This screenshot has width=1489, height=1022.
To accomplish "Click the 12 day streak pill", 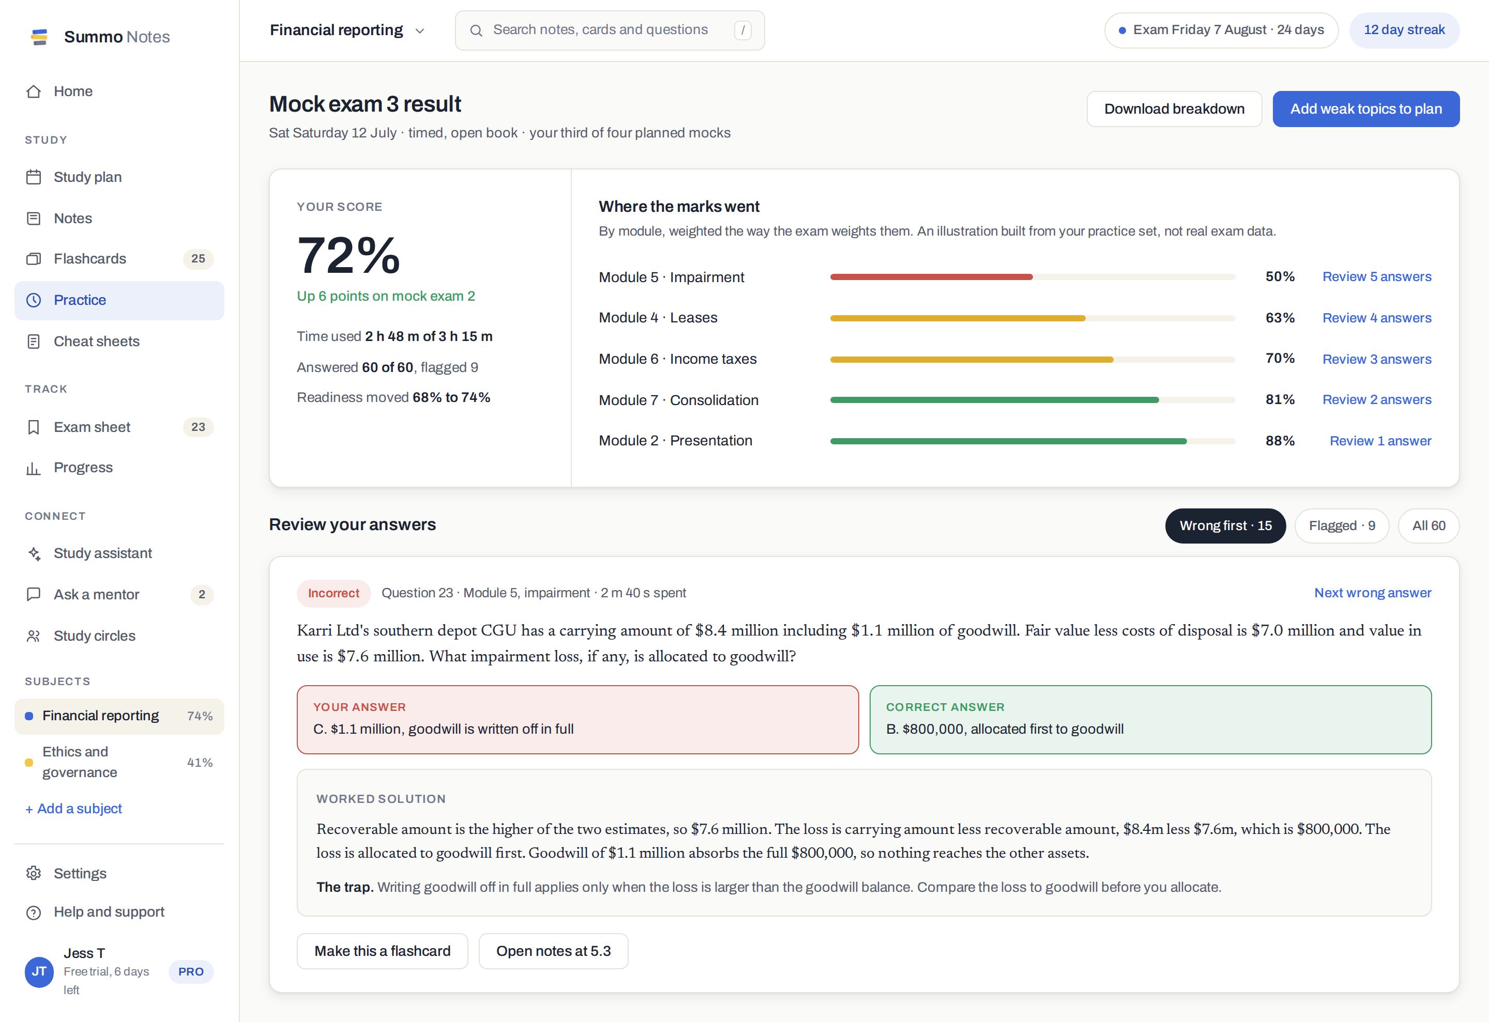I will 1404,30.
